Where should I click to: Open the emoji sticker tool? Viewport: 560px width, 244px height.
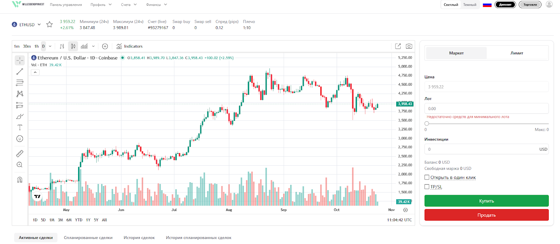(20, 139)
